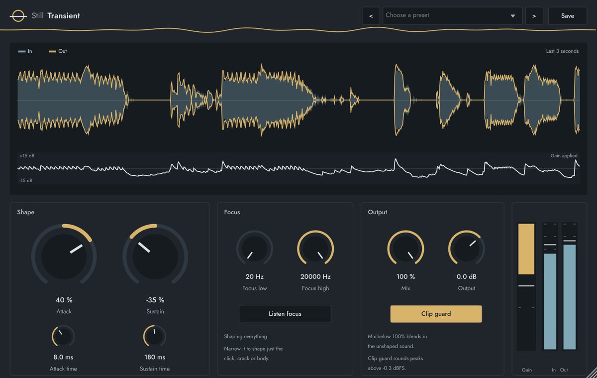Click the In level meter
Screen dimensions: 597x378
(550, 286)
